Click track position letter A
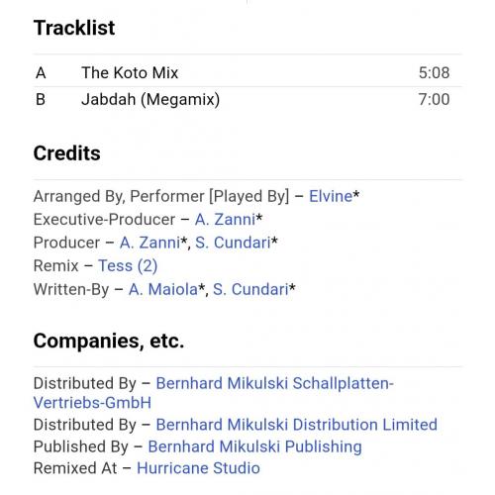This screenshot has width=495, height=495. 41,72
